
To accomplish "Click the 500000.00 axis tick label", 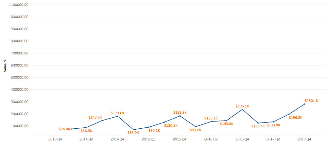I will click(x=20, y=78).
